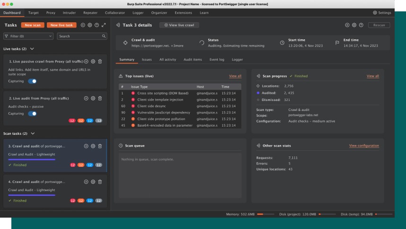Toggle Capturing switch for Live passive crawl
This screenshot has width=406, height=229.
(33, 81)
